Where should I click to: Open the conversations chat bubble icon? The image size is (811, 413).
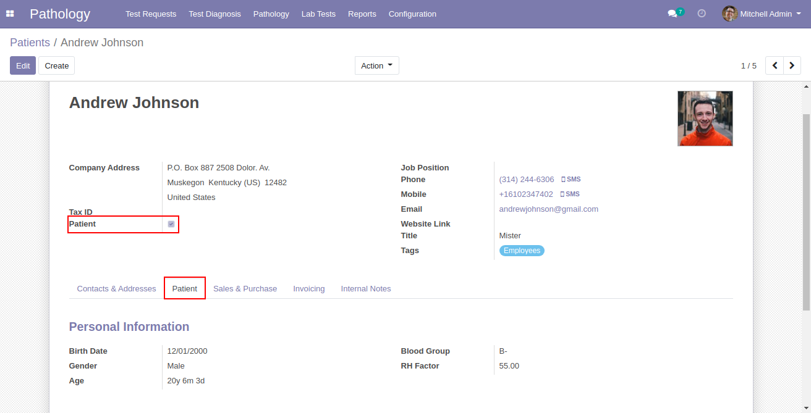[673, 14]
